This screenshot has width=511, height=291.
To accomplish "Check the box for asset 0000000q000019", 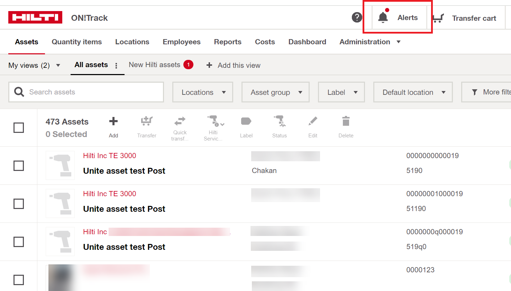I will tap(19, 242).
